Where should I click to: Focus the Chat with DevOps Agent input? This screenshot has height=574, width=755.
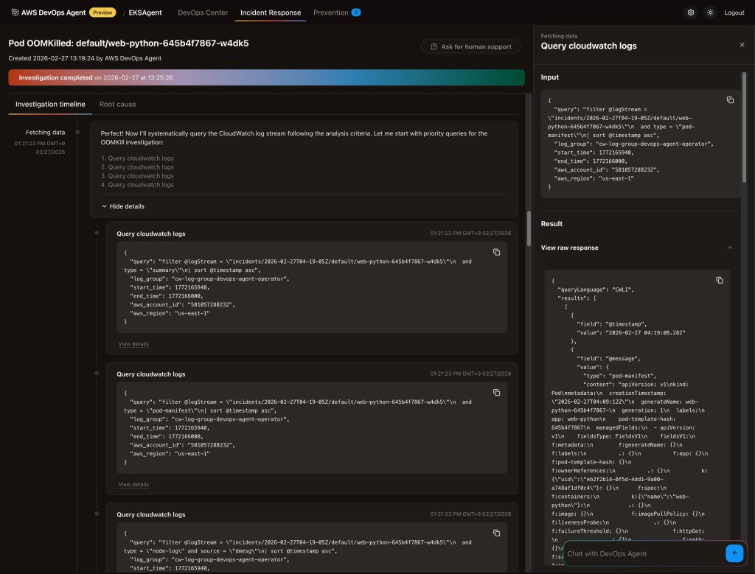[x=641, y=553]
